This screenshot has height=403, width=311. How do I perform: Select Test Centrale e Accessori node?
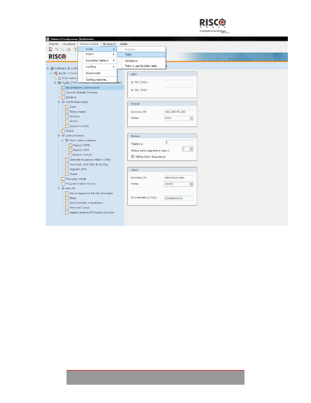click(x=86, y=203)
